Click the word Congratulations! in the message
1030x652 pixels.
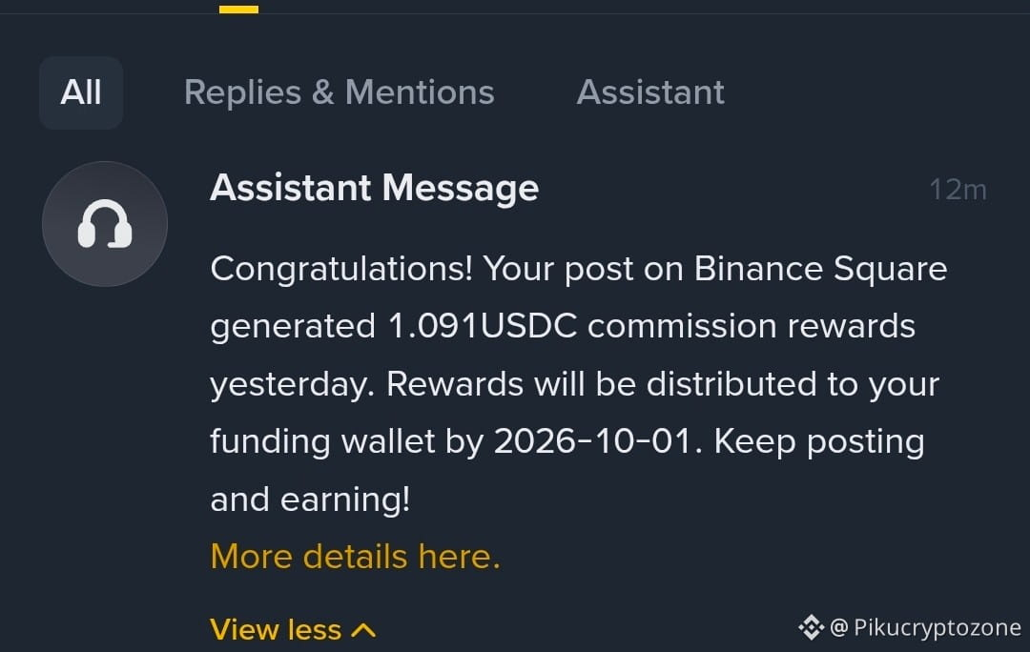point(341,269)
